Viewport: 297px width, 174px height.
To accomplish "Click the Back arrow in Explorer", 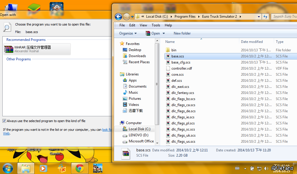I will (118, 17).
